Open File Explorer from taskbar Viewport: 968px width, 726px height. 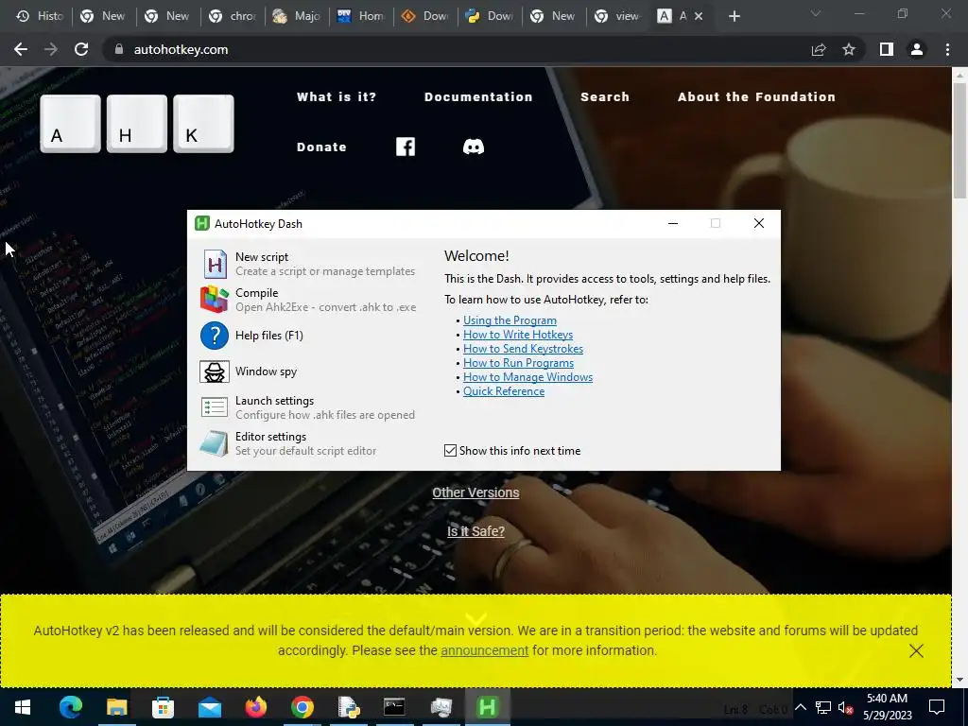[116, 707]
